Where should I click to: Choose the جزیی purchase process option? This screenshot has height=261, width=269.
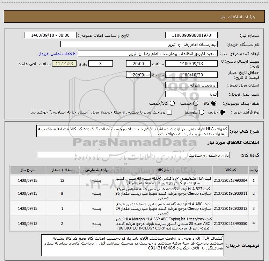[x=222, y=112]
